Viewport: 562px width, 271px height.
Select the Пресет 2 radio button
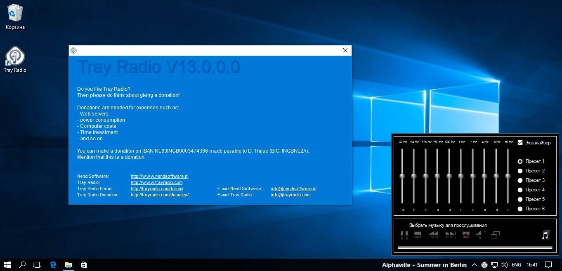pyautogui.click(x=520, y=171)
